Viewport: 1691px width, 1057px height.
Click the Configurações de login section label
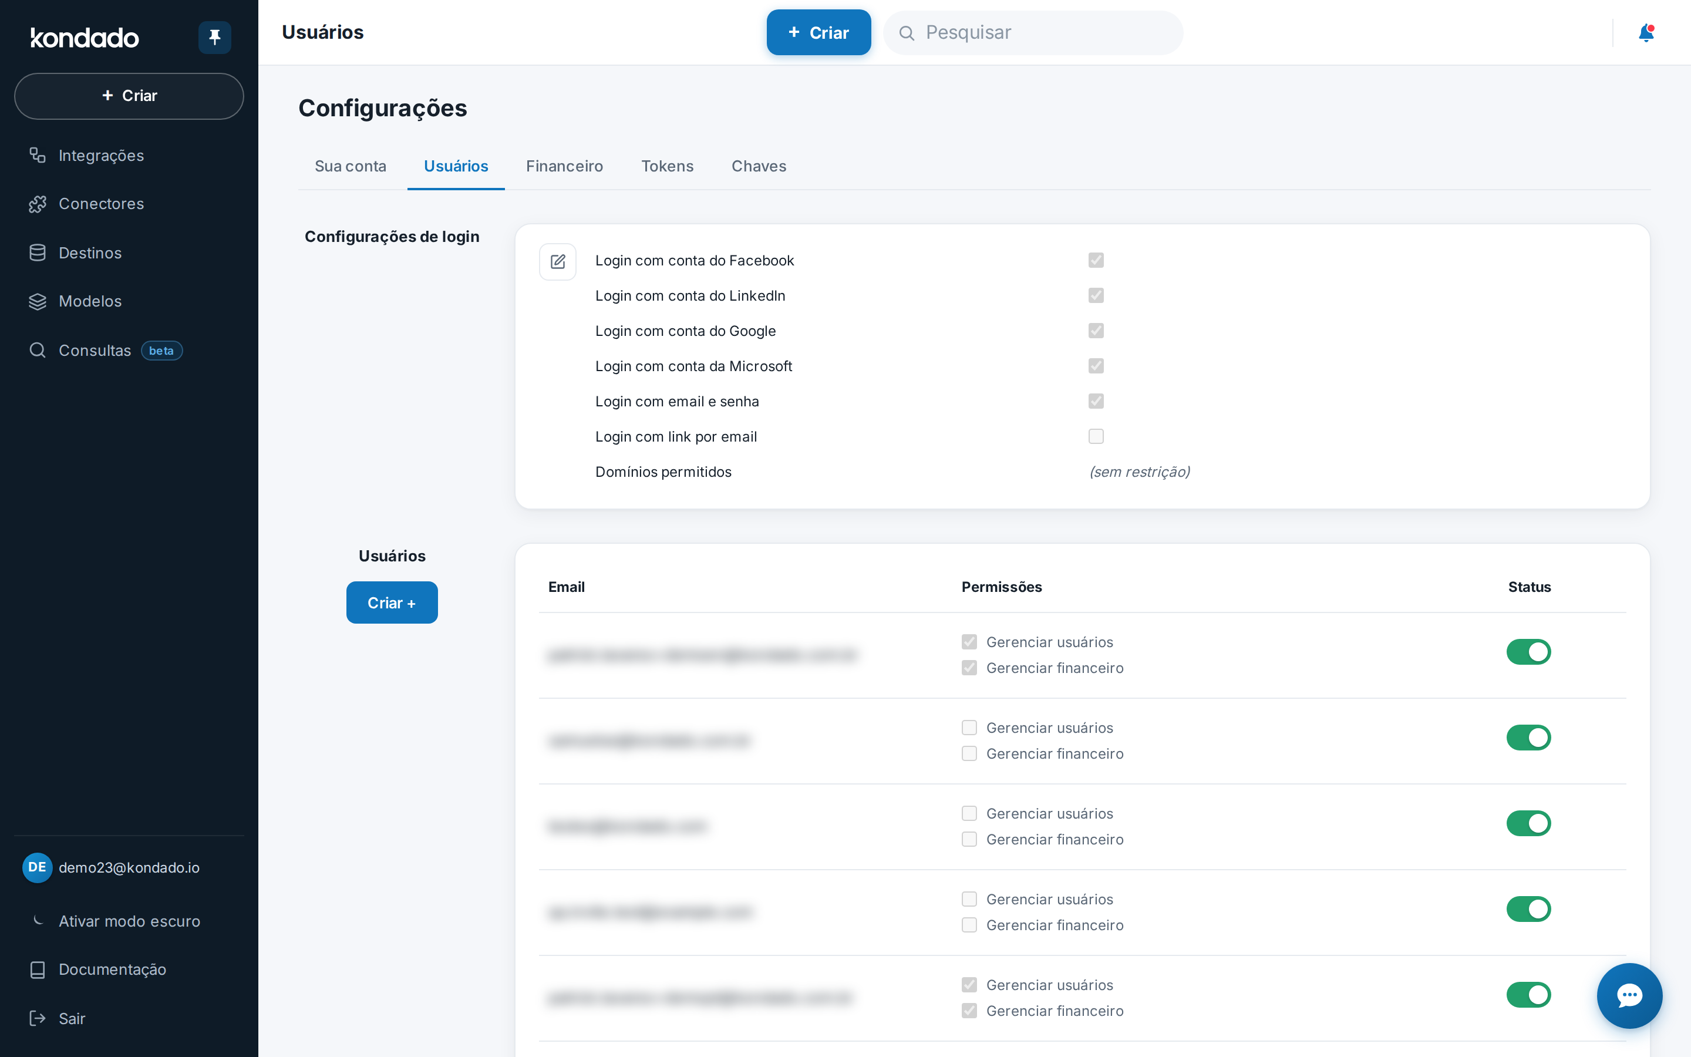[x=392, y=237]
